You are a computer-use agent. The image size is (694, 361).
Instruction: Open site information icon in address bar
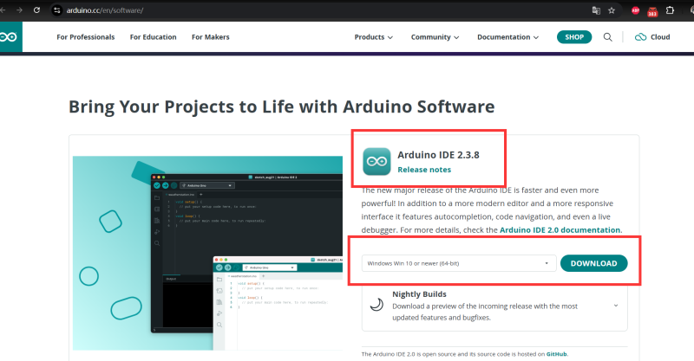(56, 10)
